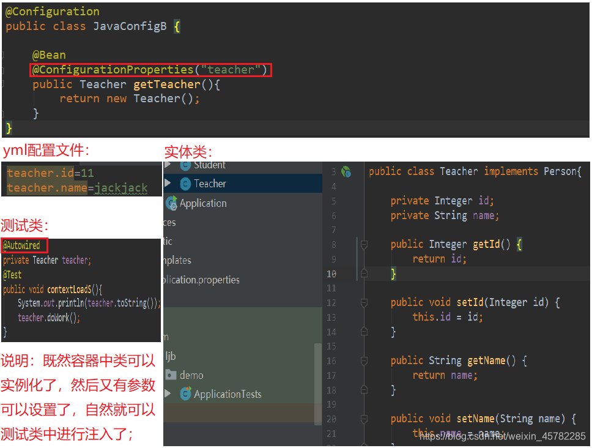
Task: Click 'return id;' statement
Action: (x=440, y=259)
